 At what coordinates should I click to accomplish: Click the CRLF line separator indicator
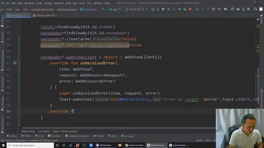(207, 140)
